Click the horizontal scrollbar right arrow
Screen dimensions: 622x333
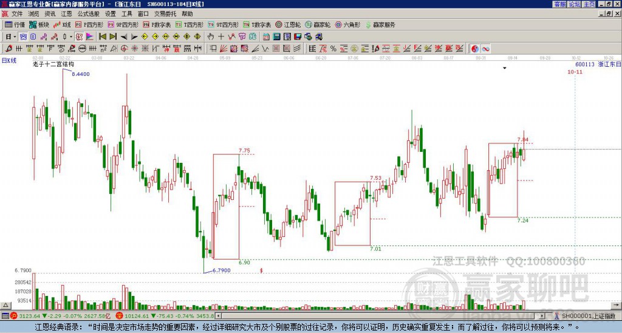tap(542, 317)
